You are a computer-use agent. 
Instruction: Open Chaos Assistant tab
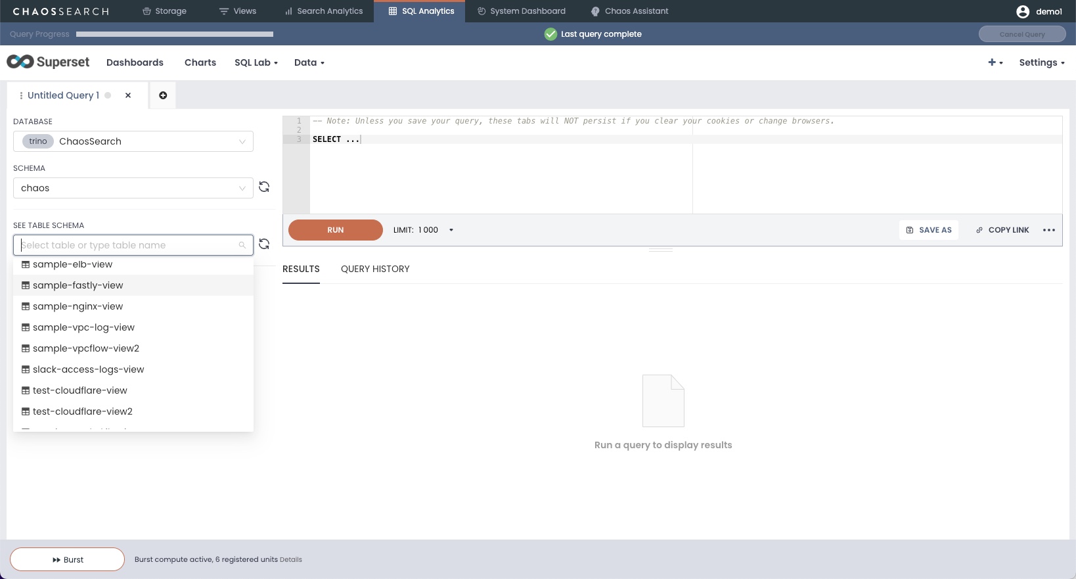point(630,11)
